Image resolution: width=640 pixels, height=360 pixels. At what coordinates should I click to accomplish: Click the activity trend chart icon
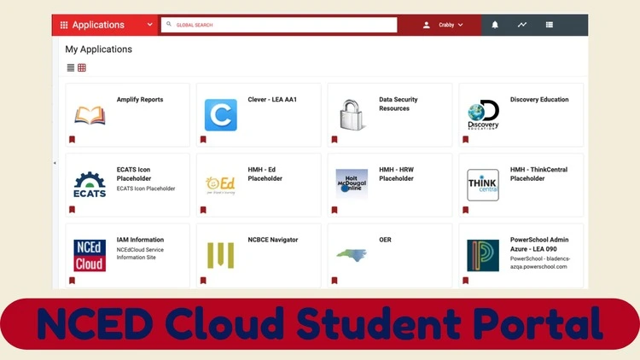pos(521,25)
